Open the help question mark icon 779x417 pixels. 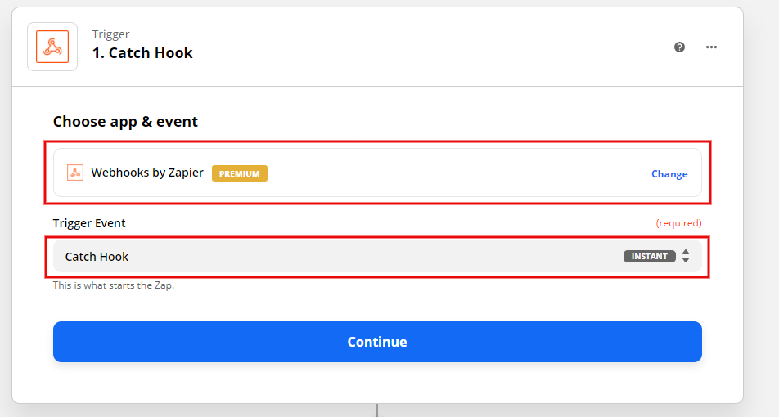[x=679, y=47]
